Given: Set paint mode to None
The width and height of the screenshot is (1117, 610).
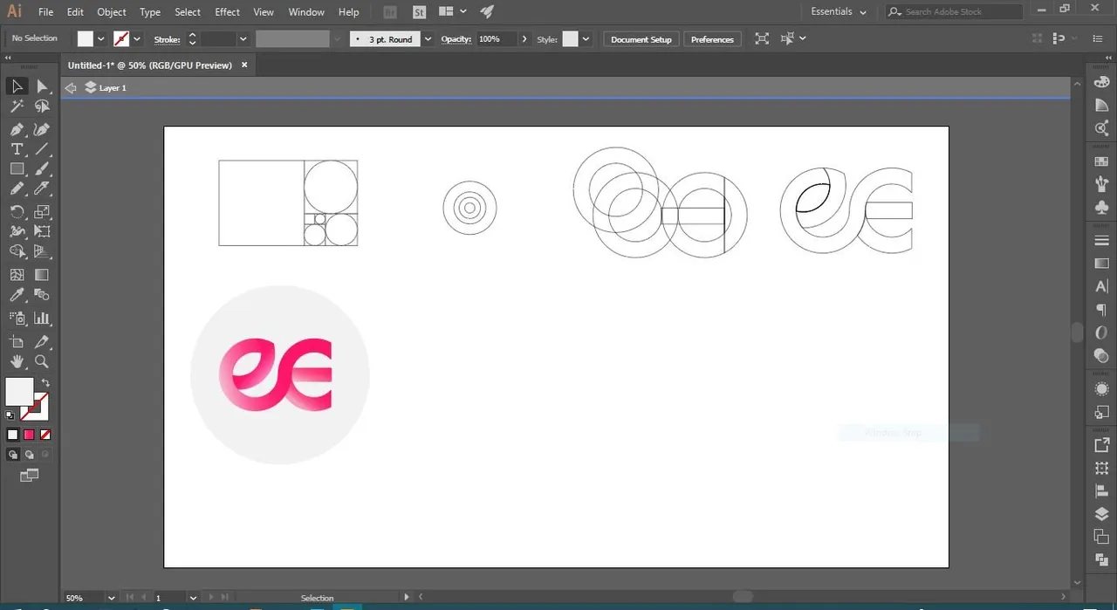Looking at the screenshot, I should [x=45, y=435].
